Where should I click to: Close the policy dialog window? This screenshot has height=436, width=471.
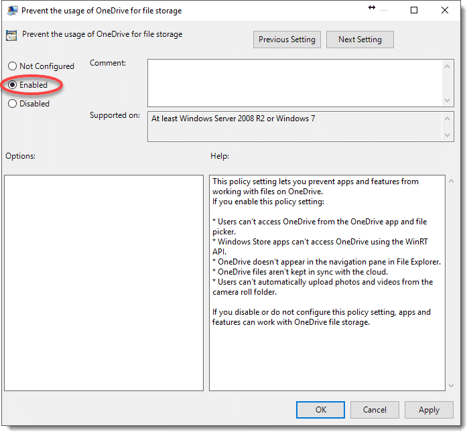click(445, 10)
